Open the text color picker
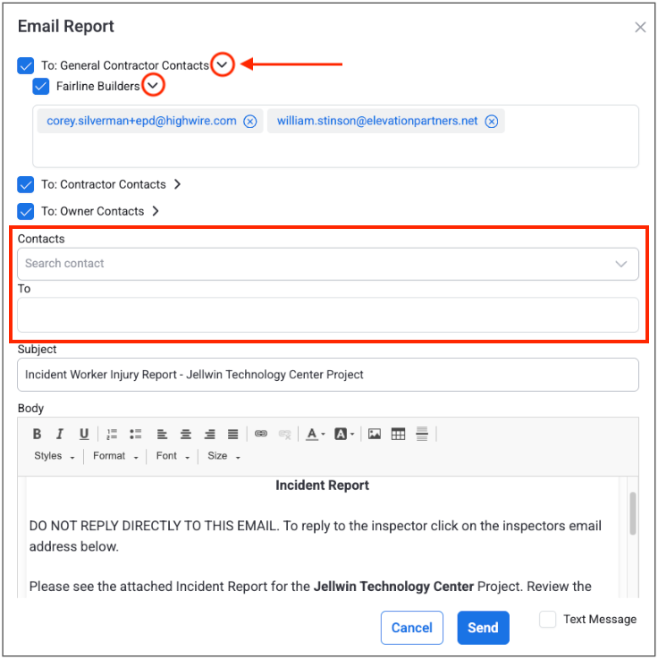The width and height of the screenshot is (658, 659). (x=315, y=435)
